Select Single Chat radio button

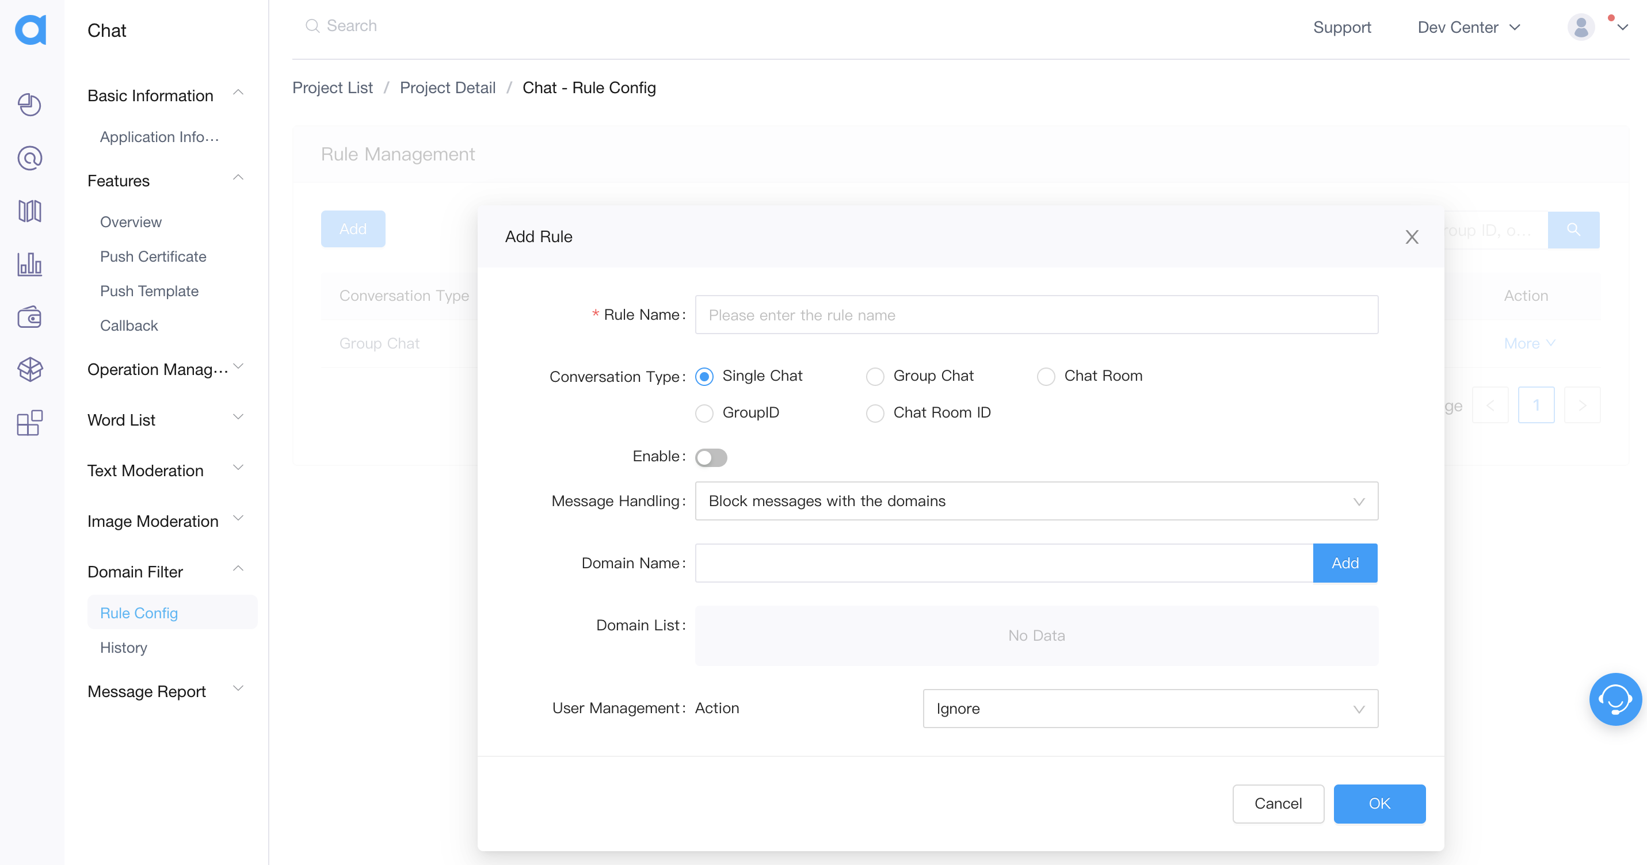click(706, 376)
